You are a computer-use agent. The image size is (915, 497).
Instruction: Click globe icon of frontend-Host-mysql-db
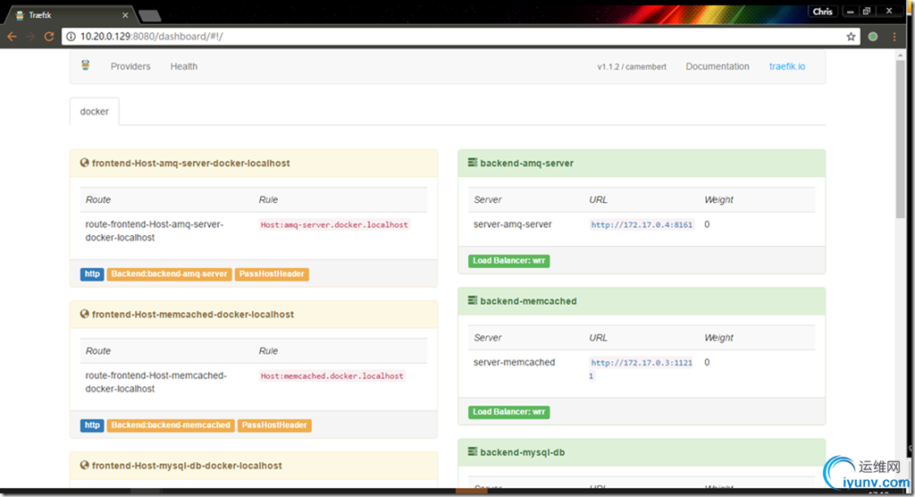pyautogui.click(x=85, y=466)
